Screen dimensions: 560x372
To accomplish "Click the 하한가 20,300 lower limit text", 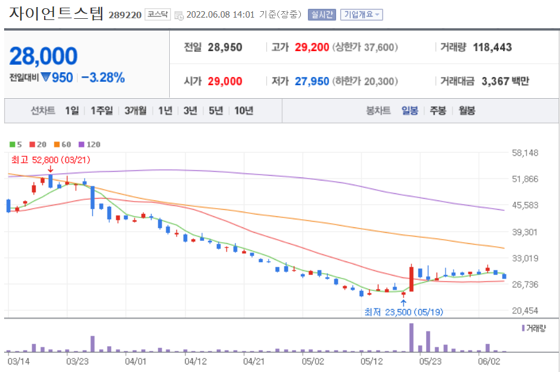I will point(365,81).
